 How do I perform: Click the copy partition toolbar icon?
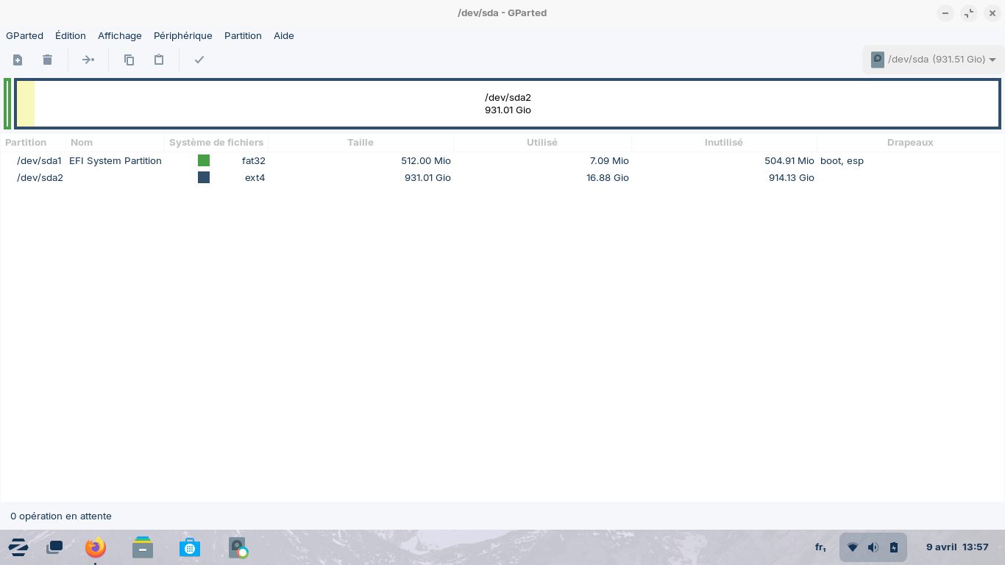pyautogui.click(x=129, y=60)
